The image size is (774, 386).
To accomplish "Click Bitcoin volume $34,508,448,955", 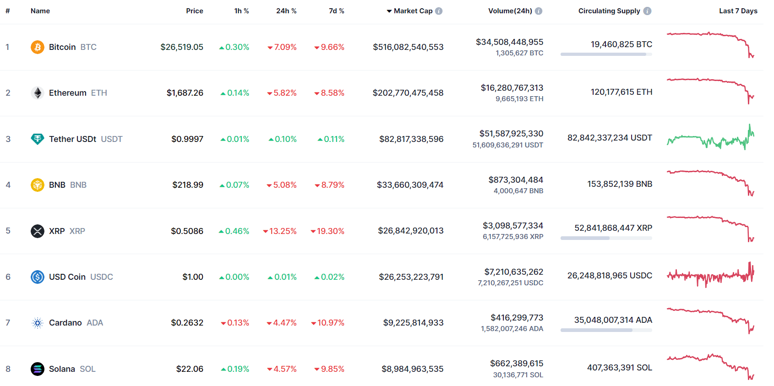I will pyautogui.click(x=510, y=42).
